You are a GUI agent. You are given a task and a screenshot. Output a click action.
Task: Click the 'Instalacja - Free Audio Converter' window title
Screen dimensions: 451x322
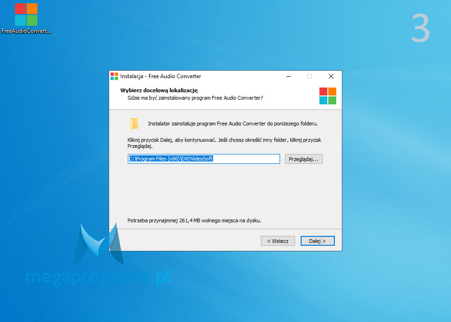pos(161,76)
